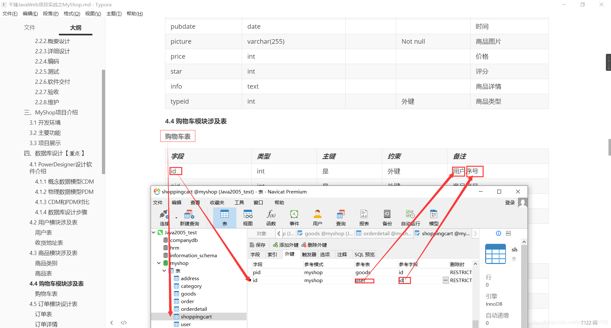Switch to the 字段 (Fields) designer tab
Viewport: 611px width, 328px height.
click(255, 254)
